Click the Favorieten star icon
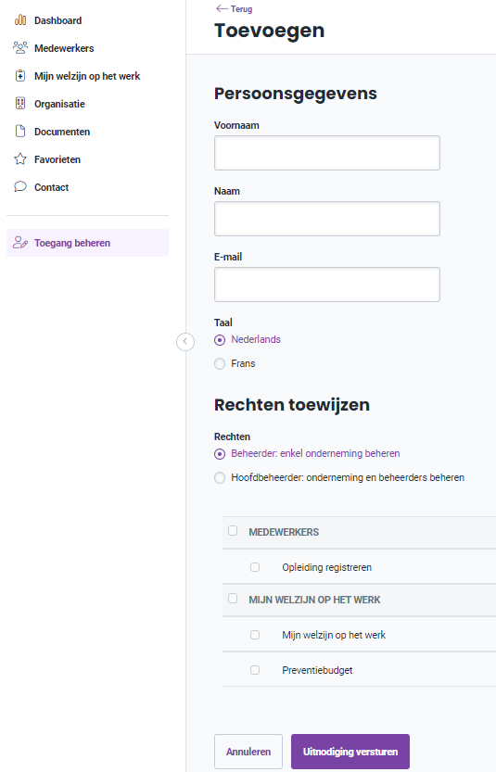Image resolution: width=496 pixels, height=772 pixels. [x=20, y=159]
